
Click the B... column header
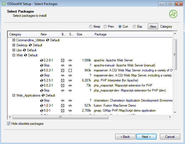coord(64,34)
